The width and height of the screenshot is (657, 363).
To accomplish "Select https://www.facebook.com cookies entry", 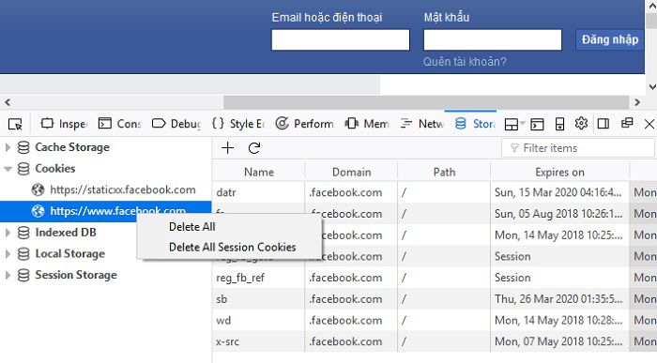I will (x=105, y=211).
